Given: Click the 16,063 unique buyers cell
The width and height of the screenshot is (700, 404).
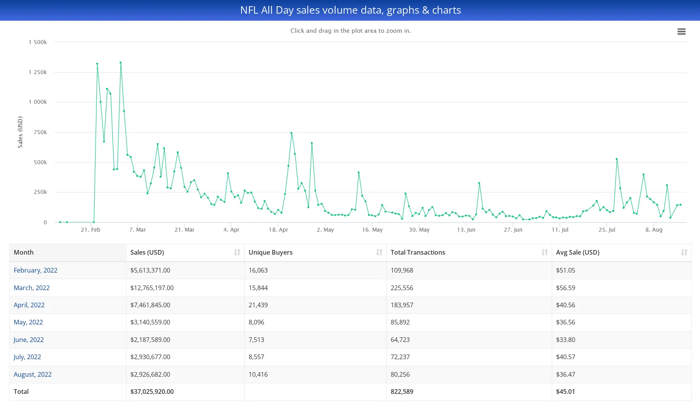Looking at the screenshot, I should coord(315,270).
